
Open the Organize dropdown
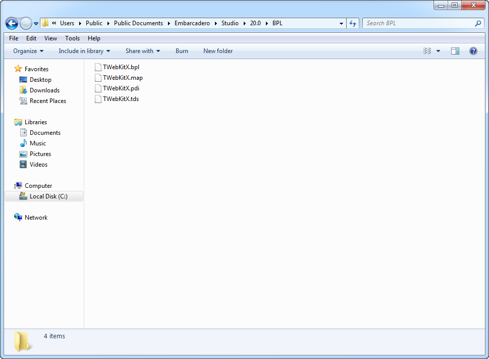[x=28, y=51]
